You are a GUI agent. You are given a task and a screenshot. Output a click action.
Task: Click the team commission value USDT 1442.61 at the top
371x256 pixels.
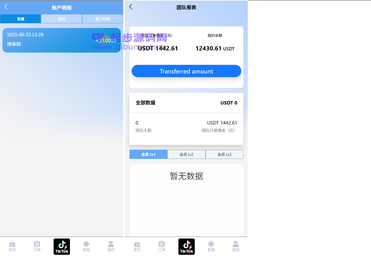(x=158, y=48)
